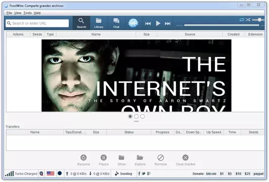Image resolution: width=269 pixels, height=182 pixels.
Task: Open the Facebook icon in status bar
Action: tap(139, 173)
